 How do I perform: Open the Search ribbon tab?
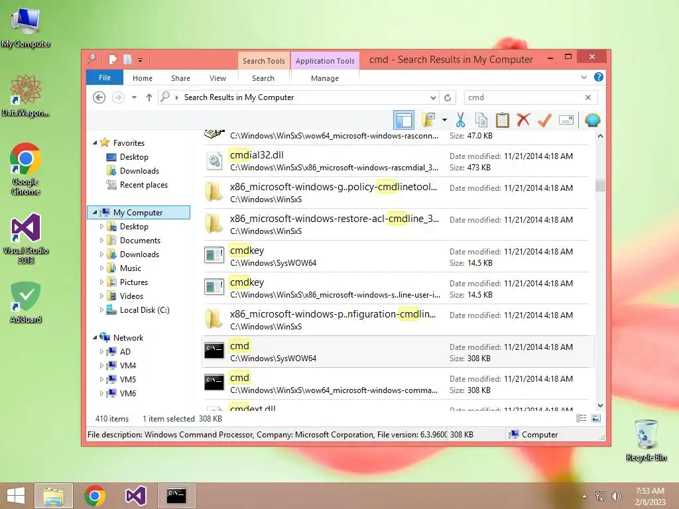[x=263, y=78]
